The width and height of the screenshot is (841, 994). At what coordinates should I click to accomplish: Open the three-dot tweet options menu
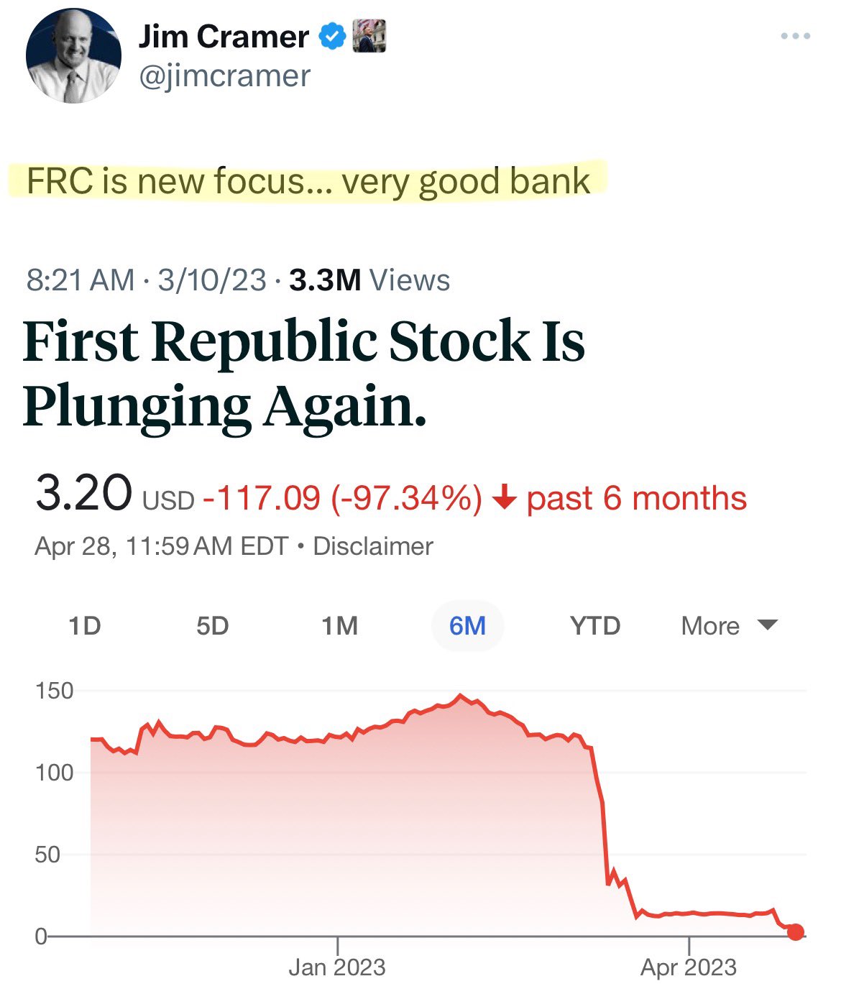tap(795, 36)
